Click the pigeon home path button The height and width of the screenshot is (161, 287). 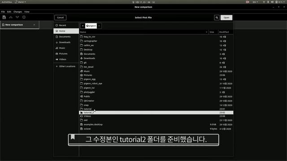pos(91,26)
